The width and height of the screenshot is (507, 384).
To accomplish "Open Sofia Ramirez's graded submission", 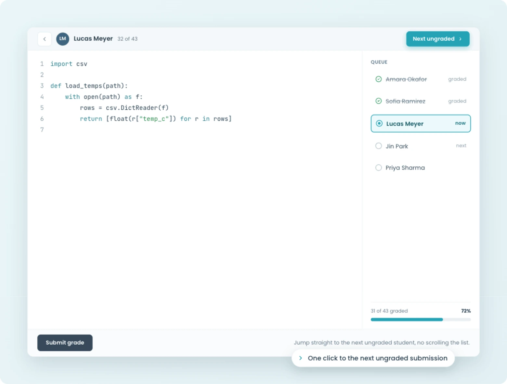I will tap(421, 101).
